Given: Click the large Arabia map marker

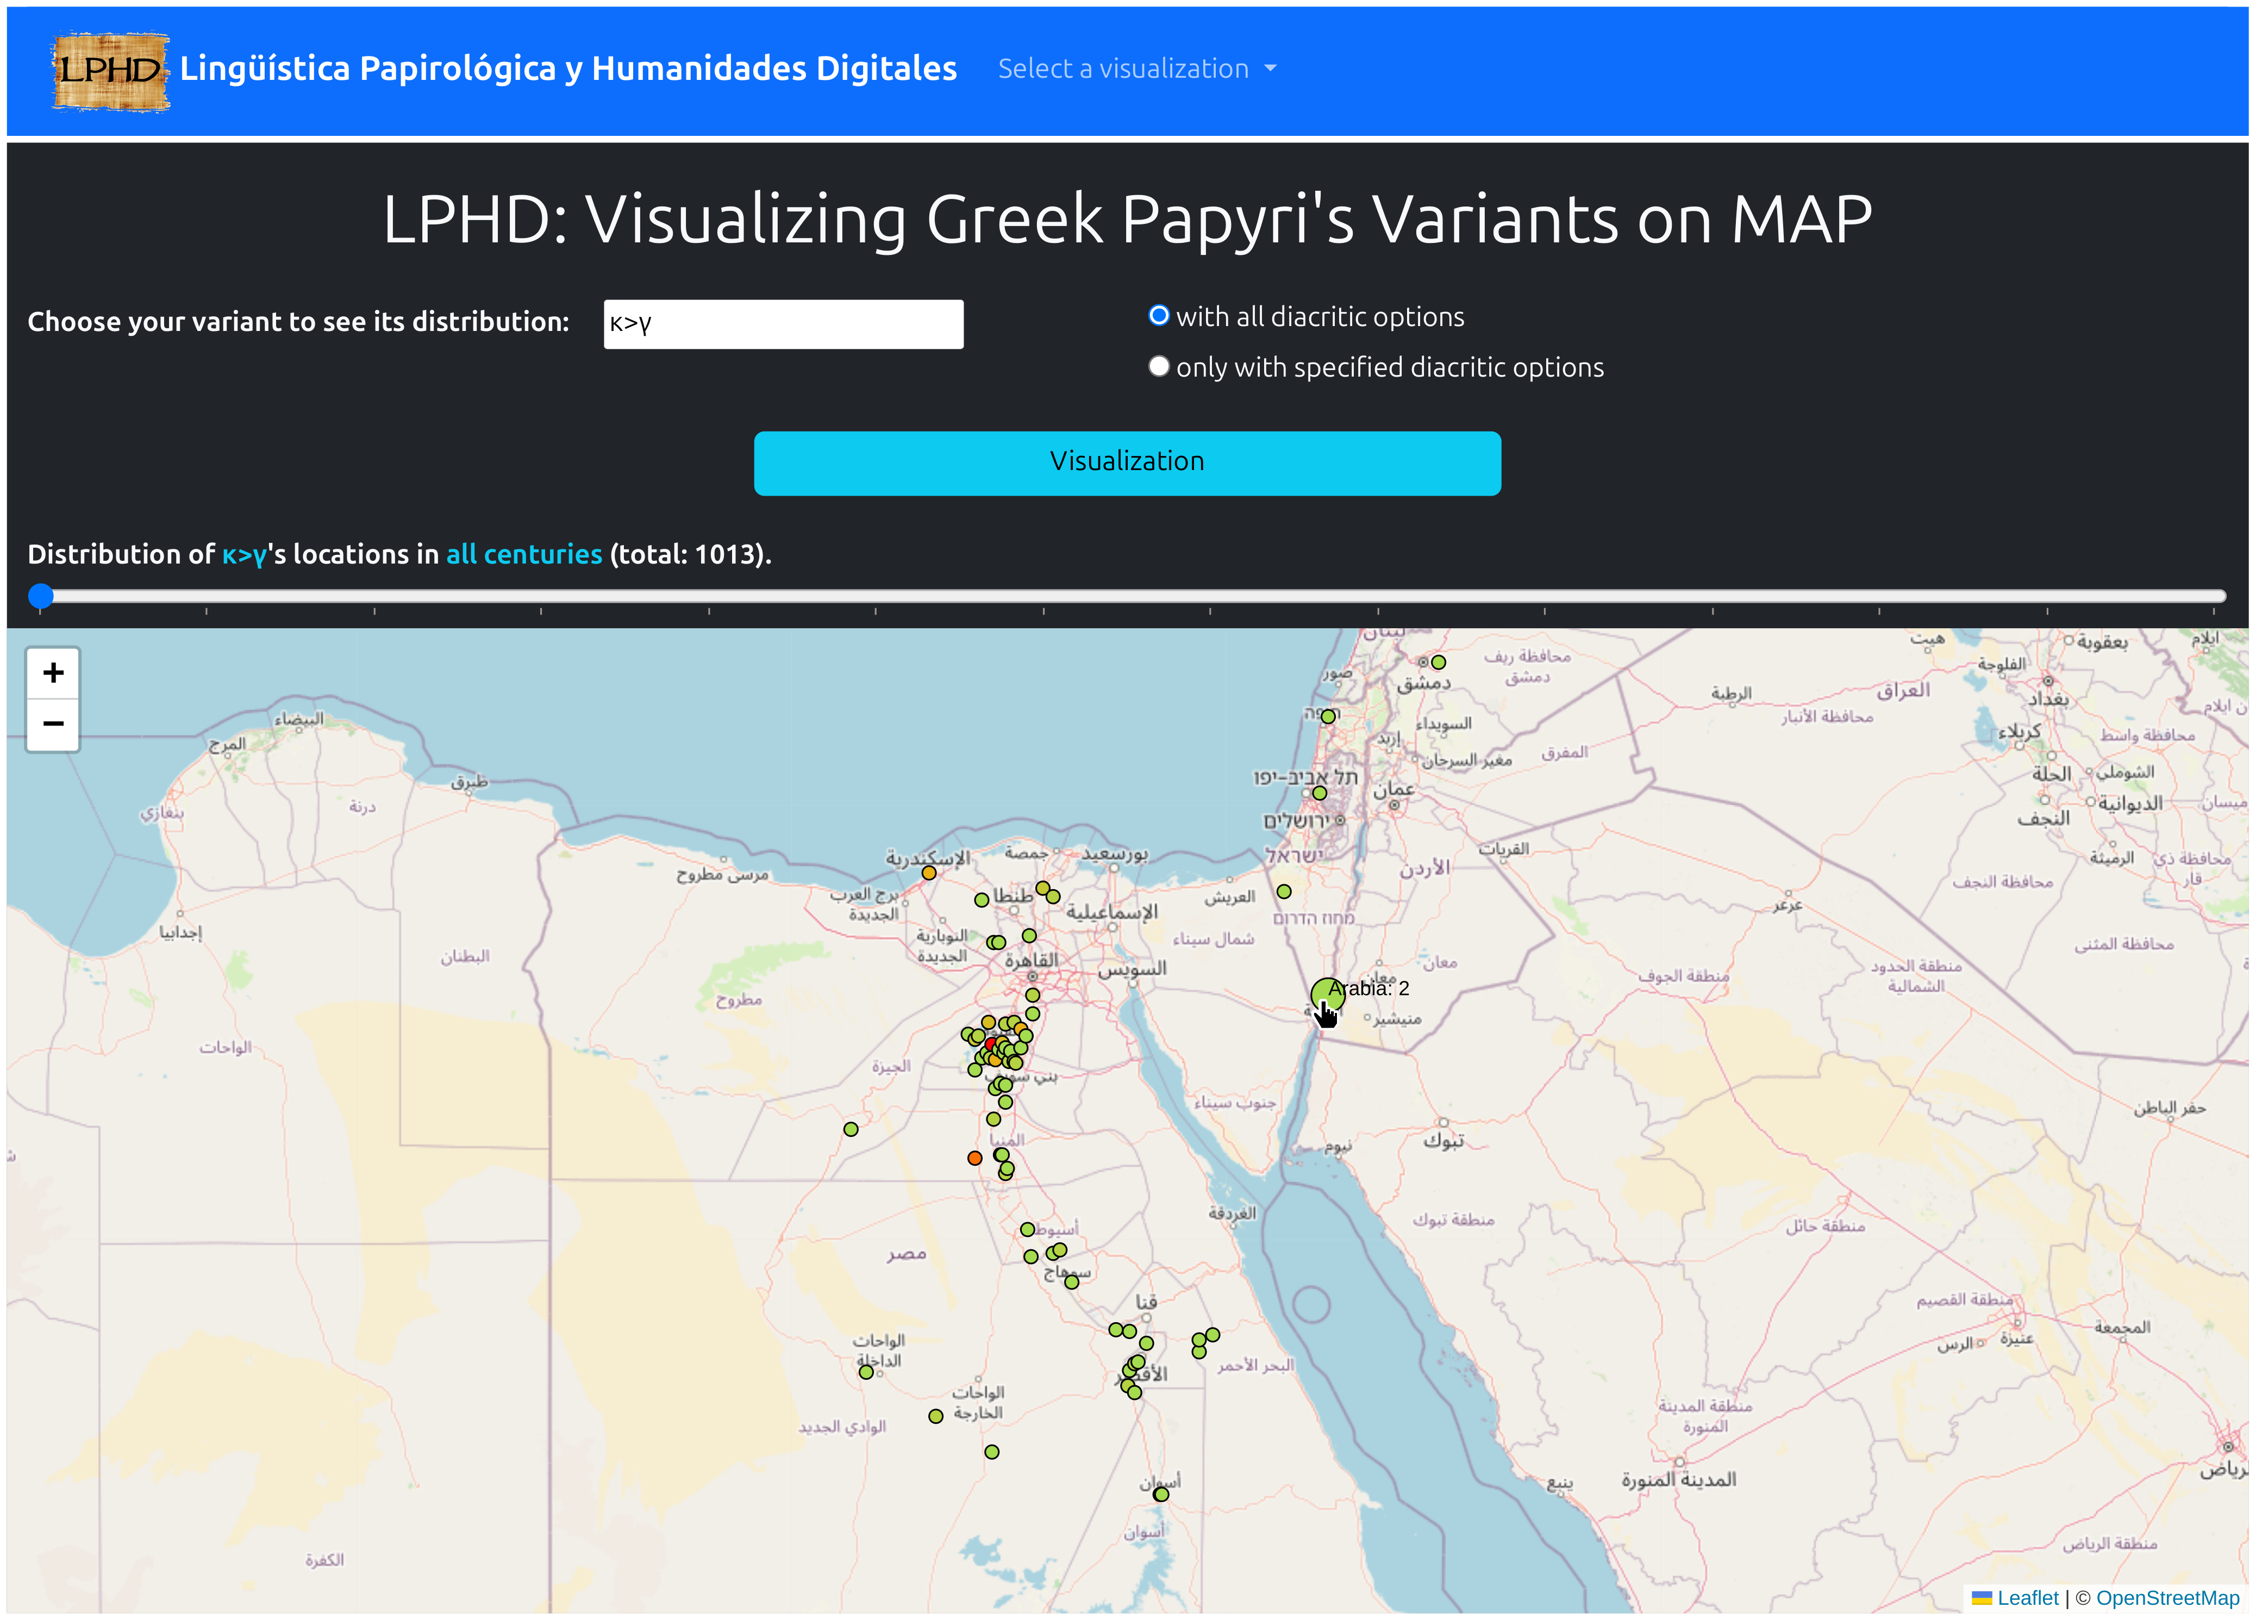Looking at the screenshot, I should tap(1327, 994).
